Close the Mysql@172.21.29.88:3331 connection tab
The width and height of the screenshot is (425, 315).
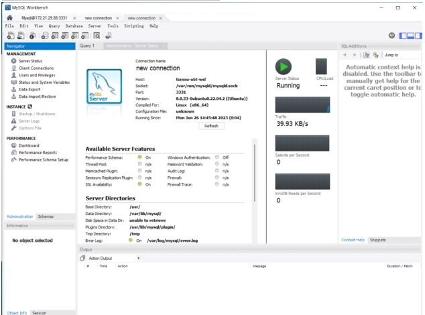pos(74,18)
